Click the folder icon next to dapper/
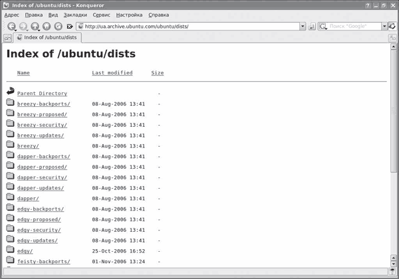The image size is (399, 279). click(x=10, y=198)
